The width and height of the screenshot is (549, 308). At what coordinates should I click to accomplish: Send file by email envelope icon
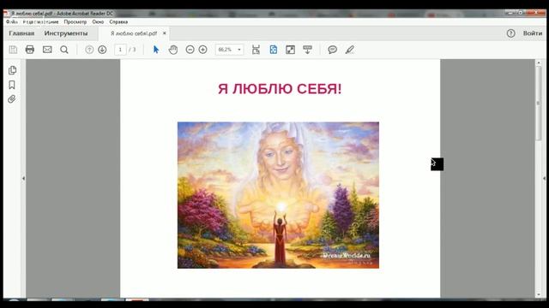coord(47,50)
